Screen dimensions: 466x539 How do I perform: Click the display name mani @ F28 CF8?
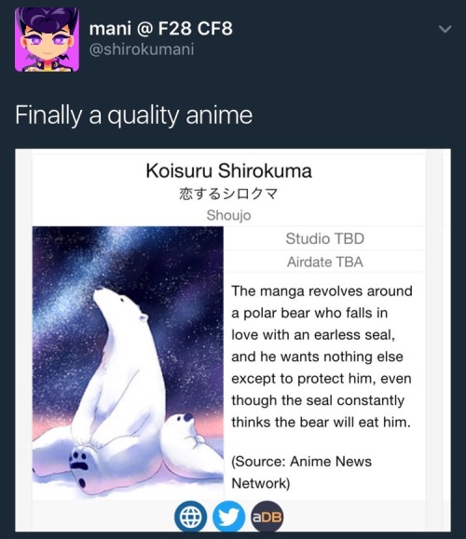160,28
